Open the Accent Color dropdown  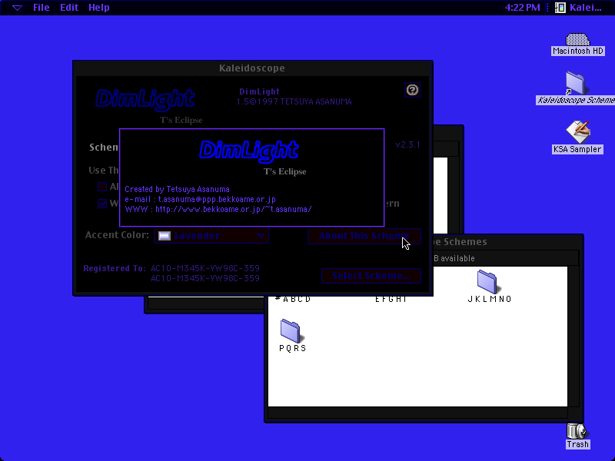click(x=211, y=236)
